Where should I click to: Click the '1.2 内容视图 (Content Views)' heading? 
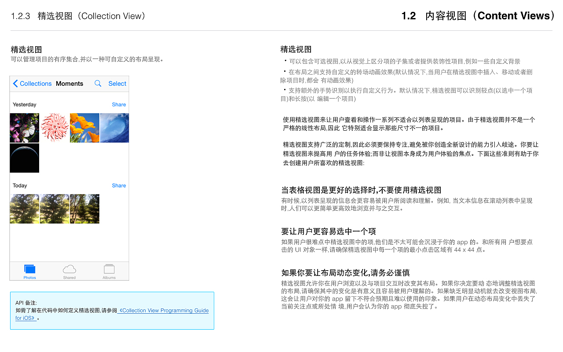(479, 16)
